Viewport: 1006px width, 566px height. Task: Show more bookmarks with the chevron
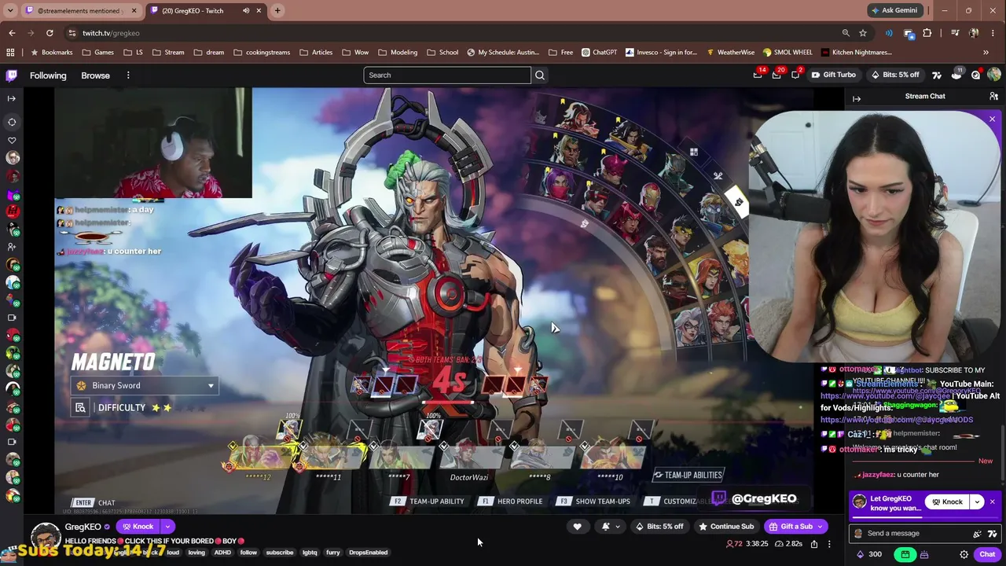(x=986, y=53)
